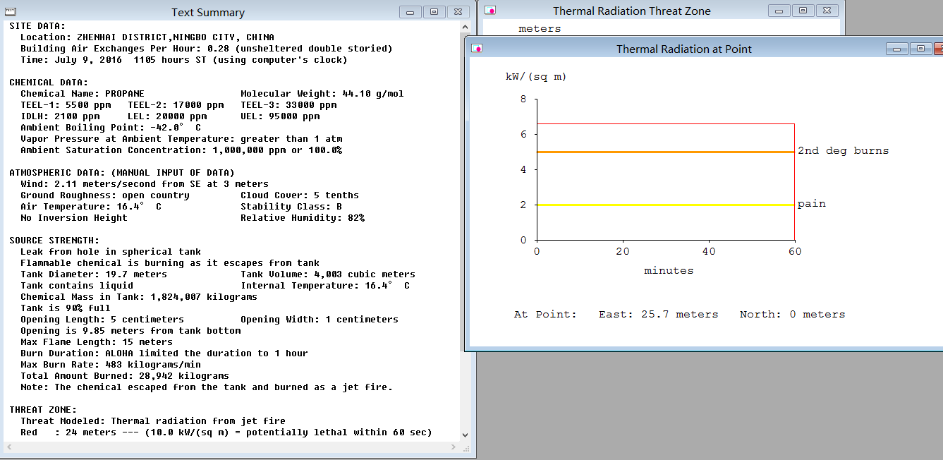Click the Text Summary scroll-down arrow
Viewport: 943px width, 460px height.
coord(465,435)
